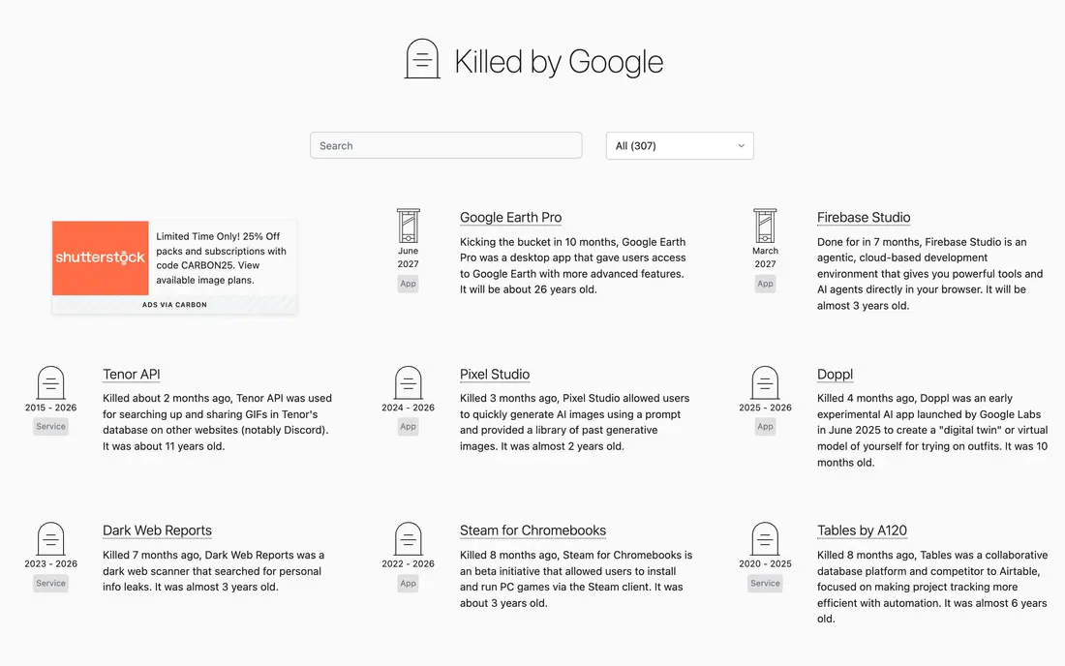Click the tombstone logo beside Killed by Google
The height and width of the screenshot is (666, 1065).
[422, 59]
